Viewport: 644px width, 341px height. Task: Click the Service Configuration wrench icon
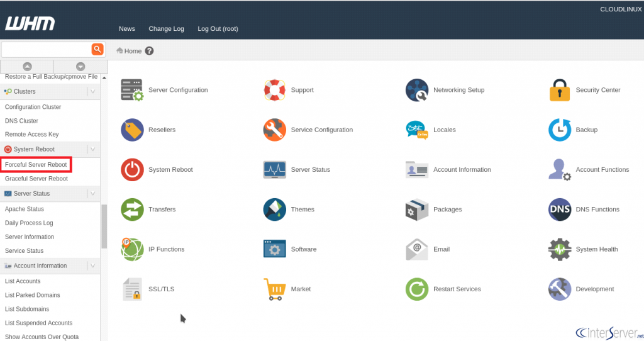[x=274, y=130]
